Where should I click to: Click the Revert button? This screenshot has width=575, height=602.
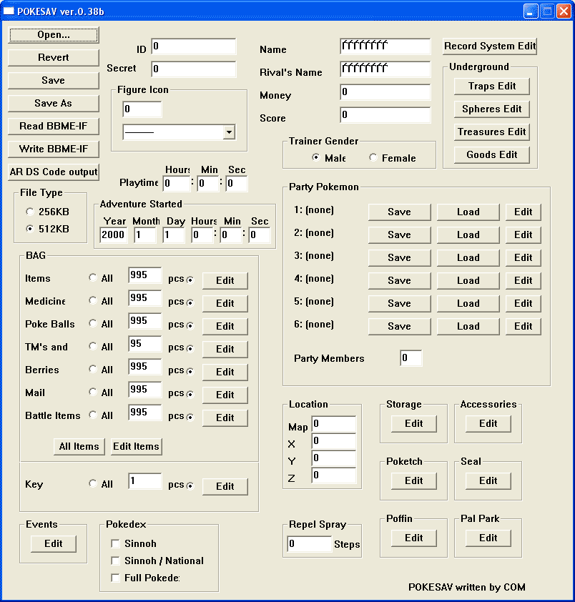[54, 58]
